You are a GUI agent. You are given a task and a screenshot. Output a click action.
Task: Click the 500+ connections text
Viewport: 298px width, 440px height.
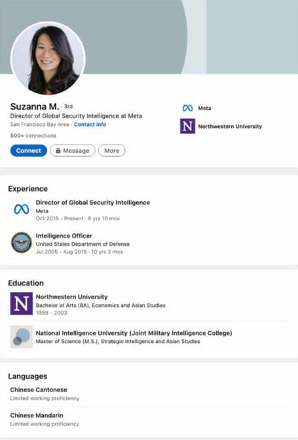click(33, 136)
